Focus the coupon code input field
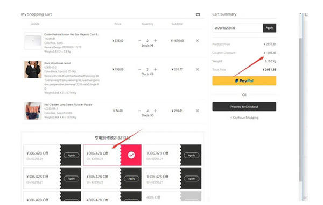 tap(237, 28)
